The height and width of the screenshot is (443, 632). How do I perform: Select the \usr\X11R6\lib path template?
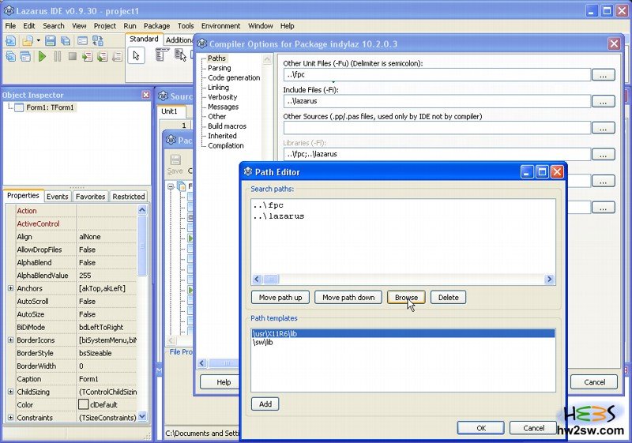point(403,333)
